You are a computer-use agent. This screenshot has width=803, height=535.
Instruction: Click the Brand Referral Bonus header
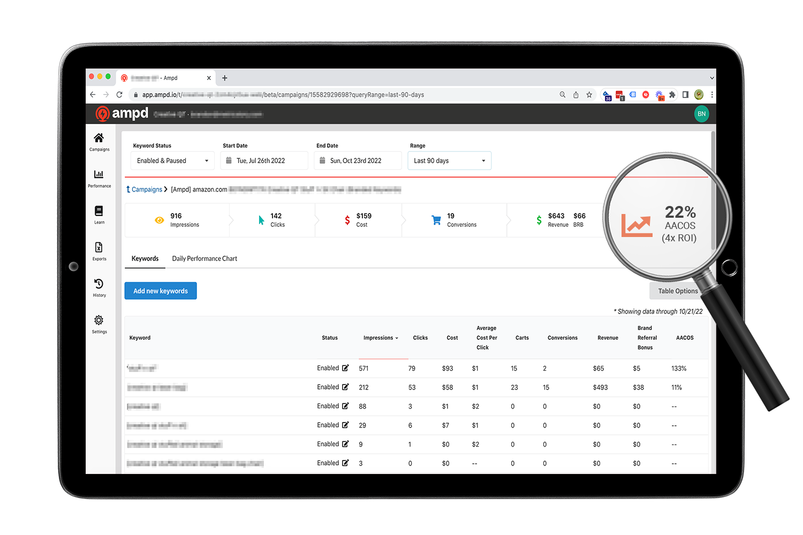tap(647, 338)
